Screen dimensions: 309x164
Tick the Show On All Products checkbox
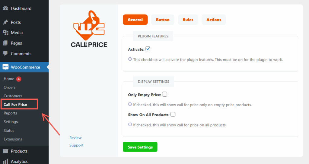[173, 114]
